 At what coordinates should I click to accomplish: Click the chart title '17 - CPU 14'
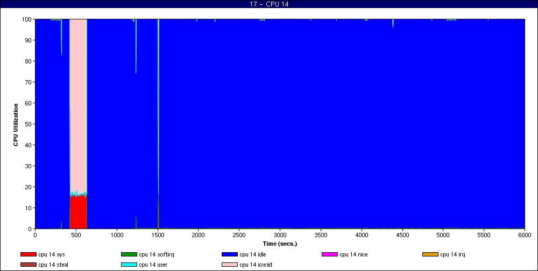click(269, 4)
